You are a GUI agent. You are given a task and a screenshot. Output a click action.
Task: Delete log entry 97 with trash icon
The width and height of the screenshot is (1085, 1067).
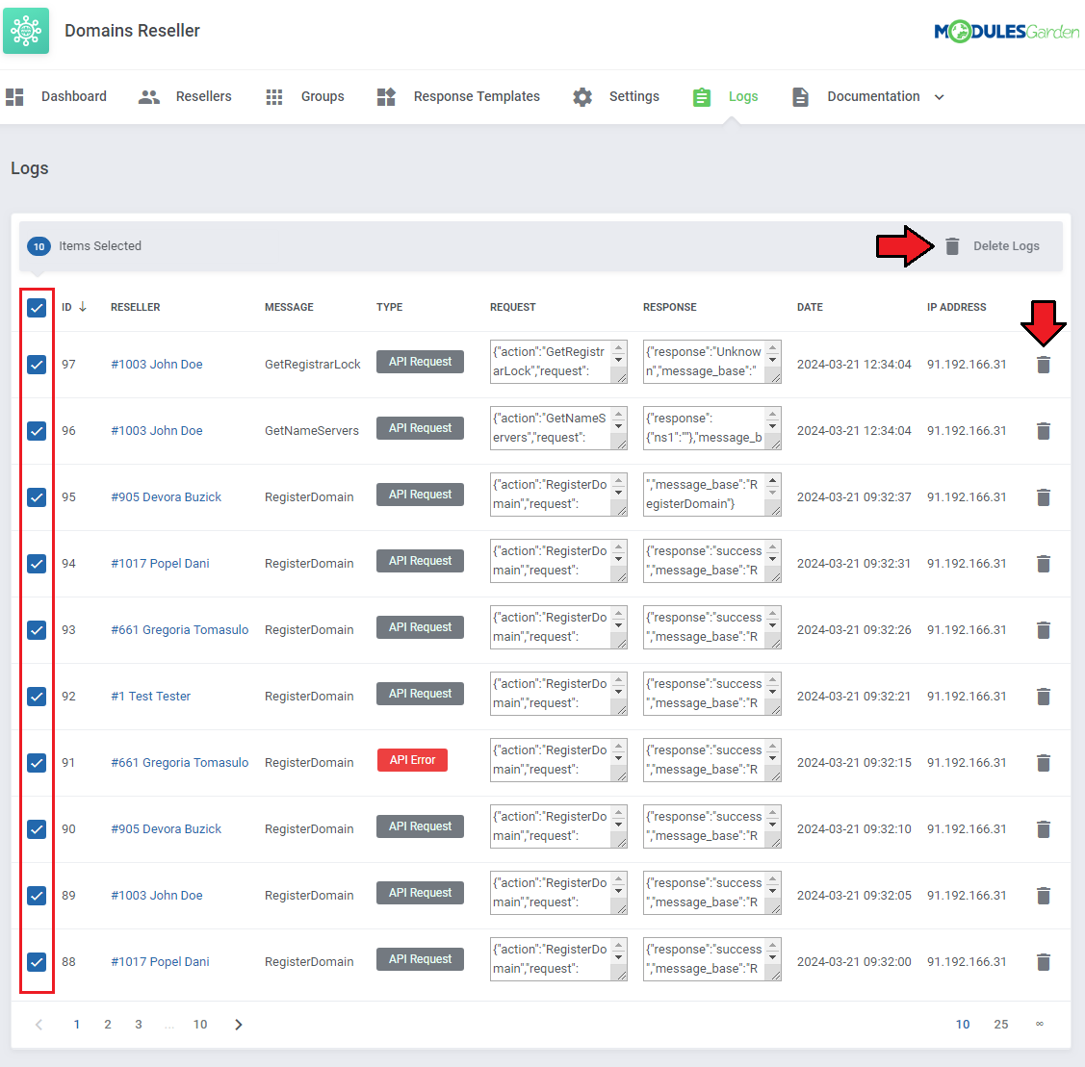(x=1044, y=365)
